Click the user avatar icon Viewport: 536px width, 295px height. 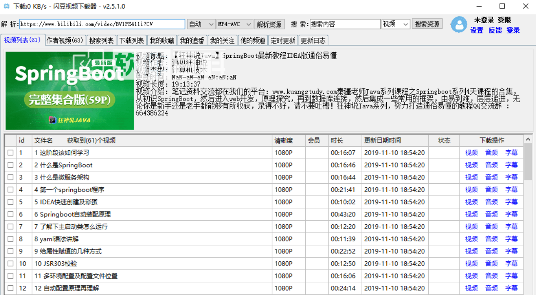pos(459,25)
